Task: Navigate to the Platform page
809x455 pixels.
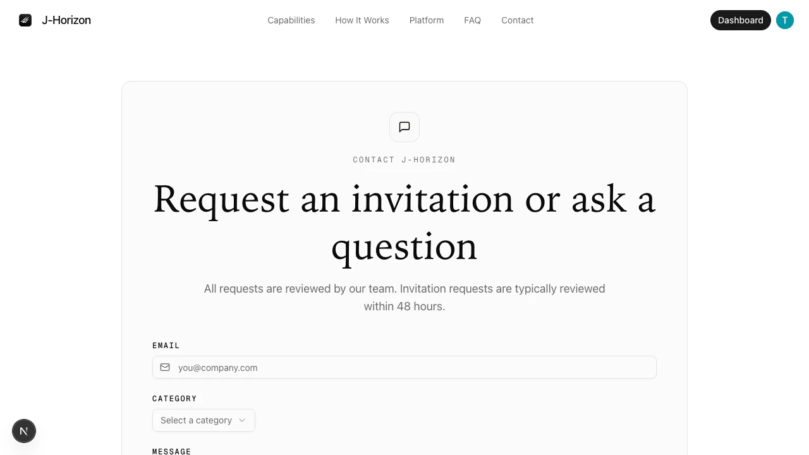Action: click(426, 20)
